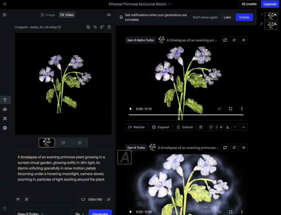
Task: Change the 1280x768 resolution setting
Action: tap(91, 199)
